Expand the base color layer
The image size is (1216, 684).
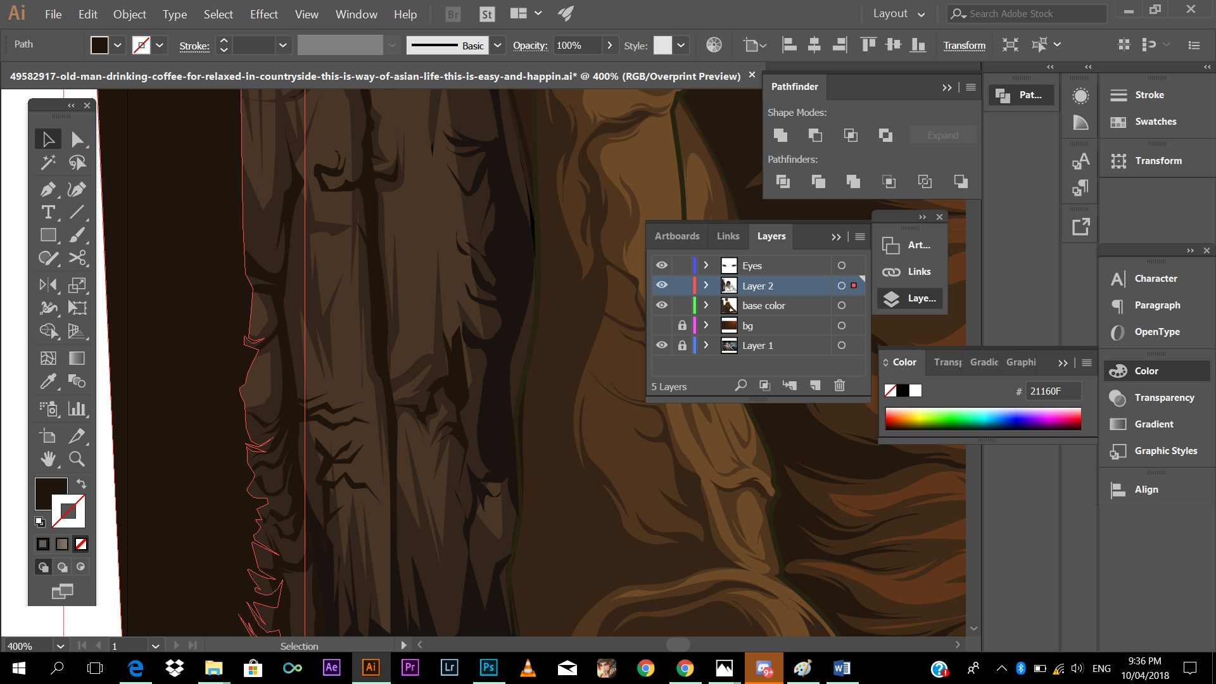coord(706,305)
